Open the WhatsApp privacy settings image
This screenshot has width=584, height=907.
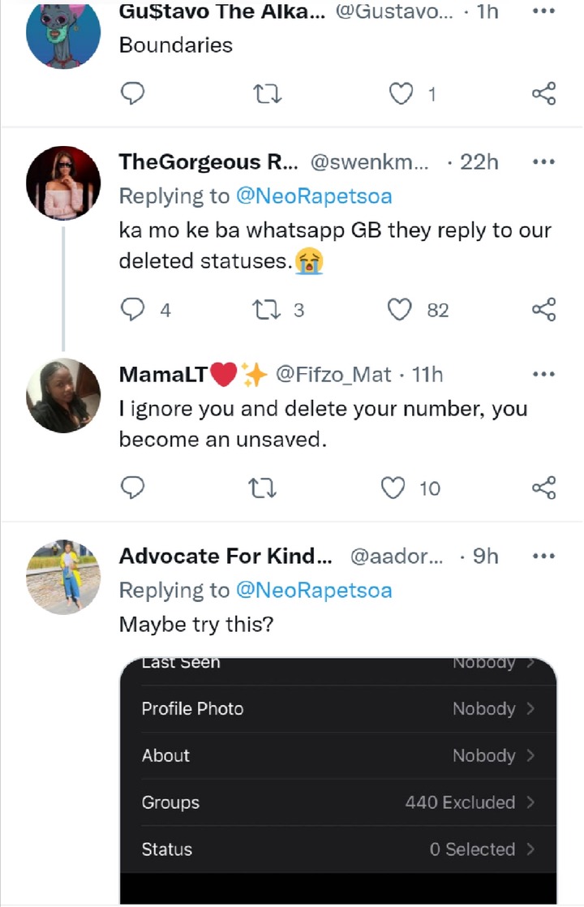[338, 781]
